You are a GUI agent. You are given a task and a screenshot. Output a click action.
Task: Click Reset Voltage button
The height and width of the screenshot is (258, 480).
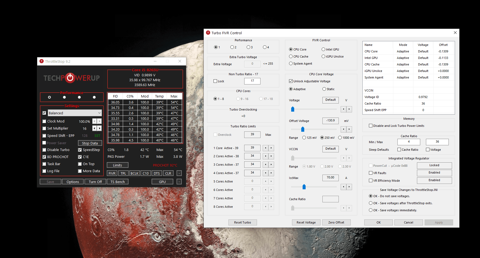click(x=306, y=222)
